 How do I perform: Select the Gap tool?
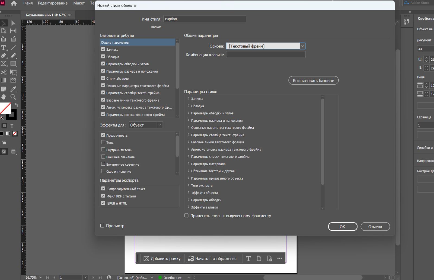click(13, 31)
